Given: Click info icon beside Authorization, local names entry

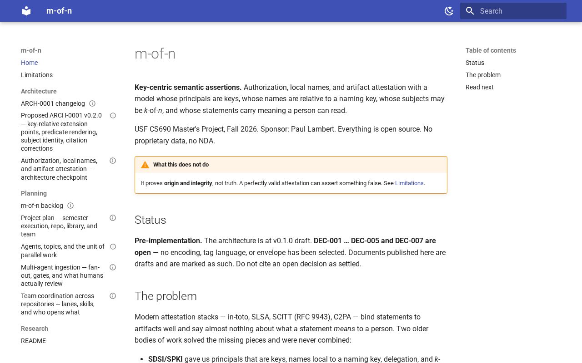Looking at the screenshot, I should (x=113, y=161).
